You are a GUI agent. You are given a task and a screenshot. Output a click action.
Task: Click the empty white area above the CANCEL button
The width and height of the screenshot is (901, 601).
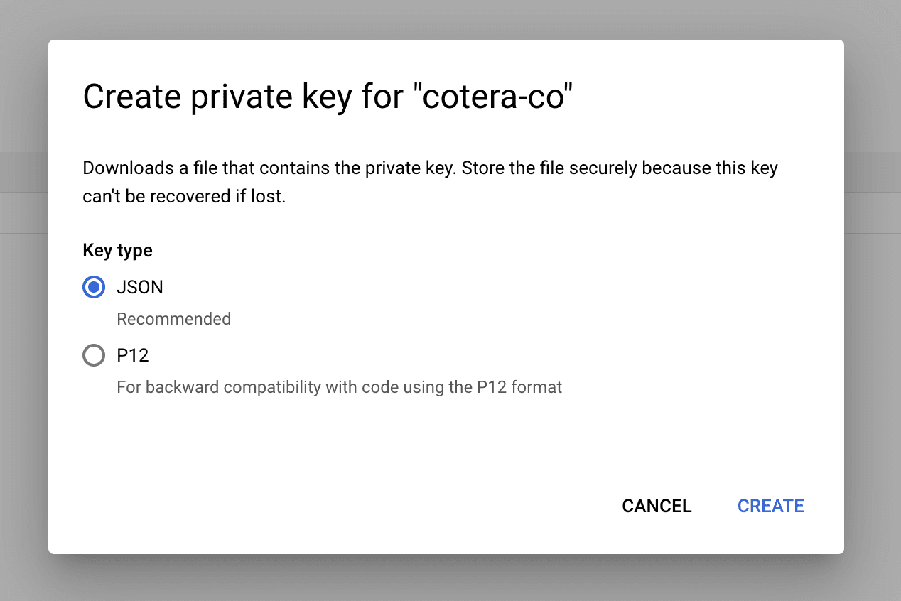tap(657, 440)
